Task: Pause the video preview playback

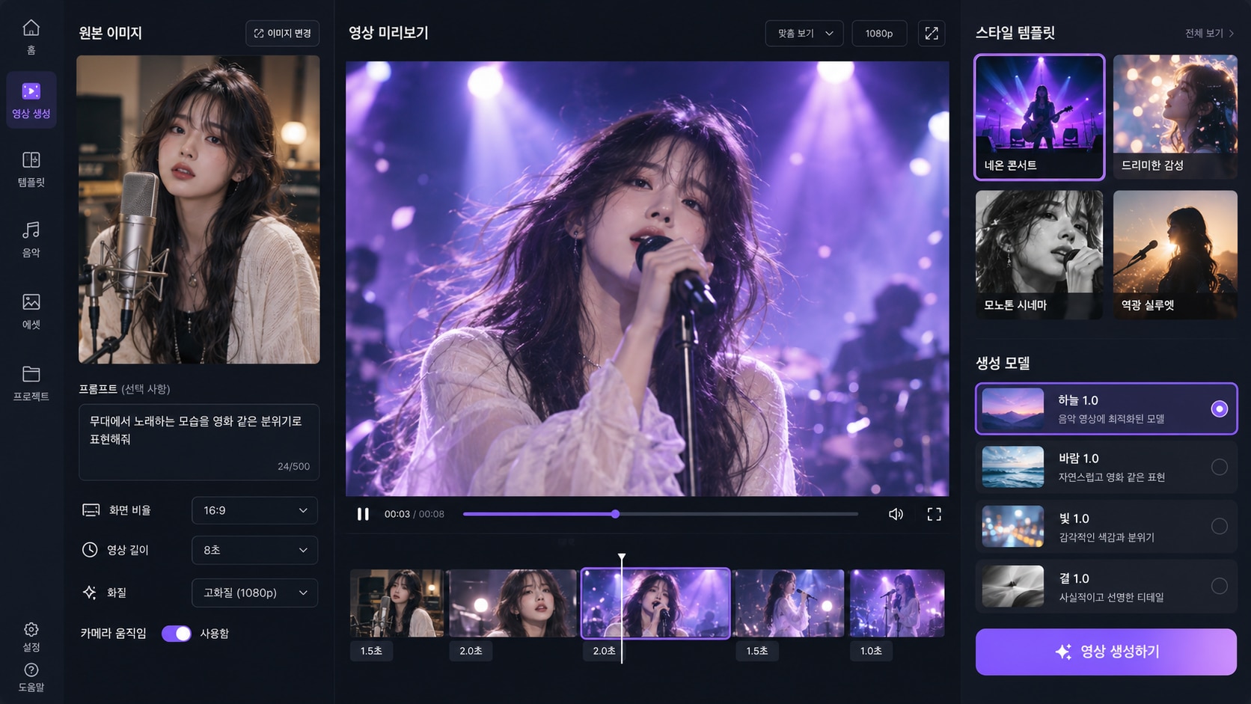Action: 363,514
